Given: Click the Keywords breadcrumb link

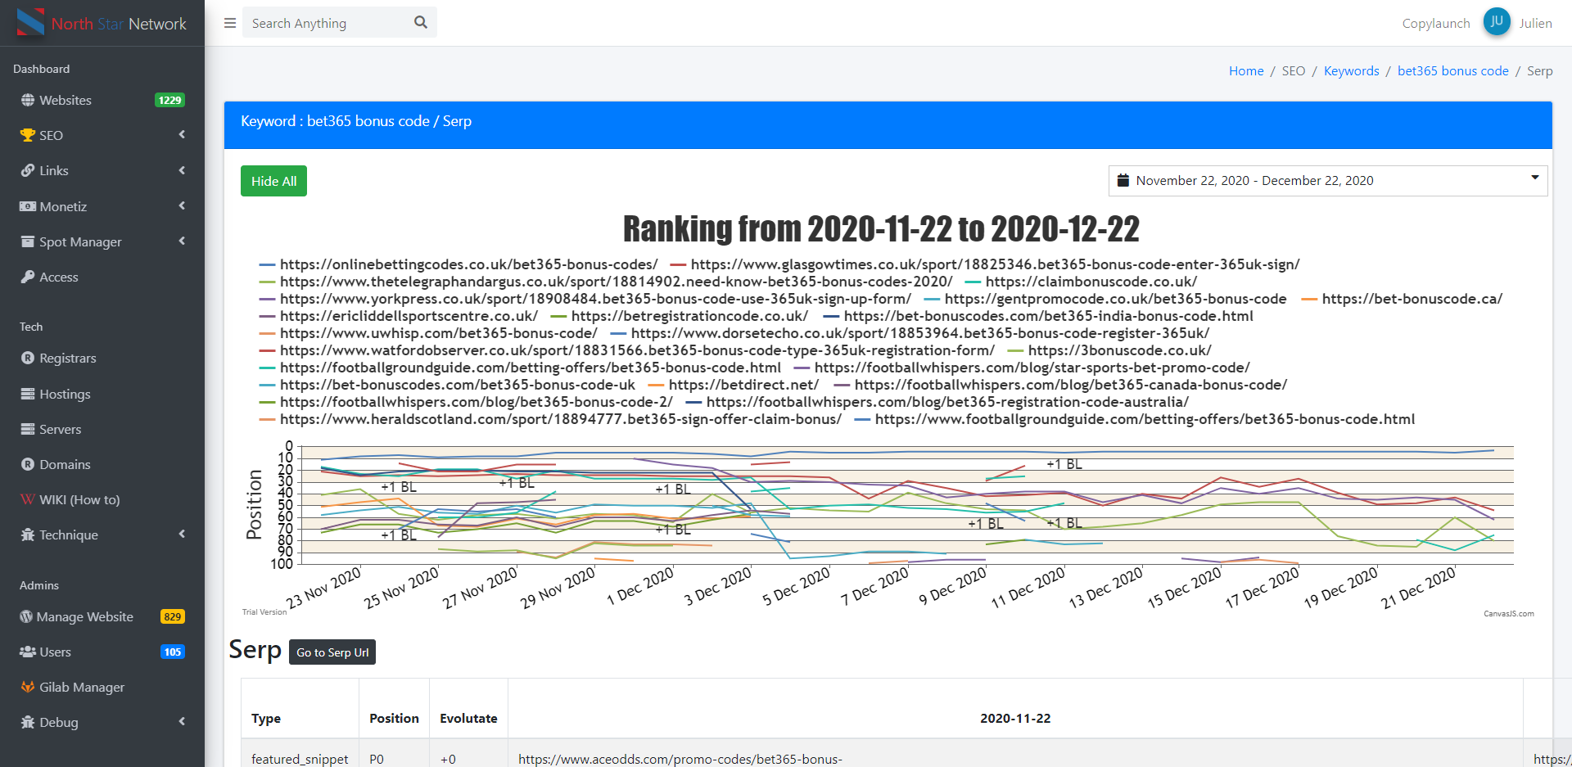Looking at the screenshot, I should pos(1351,71).
